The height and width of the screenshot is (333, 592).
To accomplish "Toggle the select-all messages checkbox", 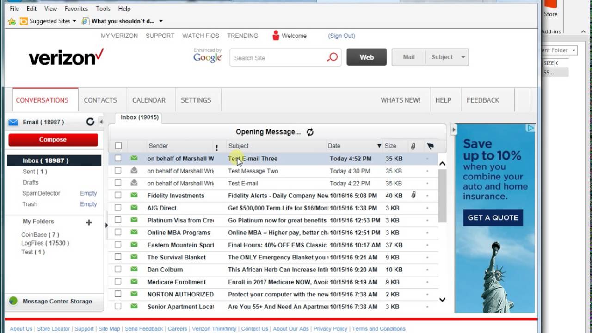I will [x=118, y=146].
